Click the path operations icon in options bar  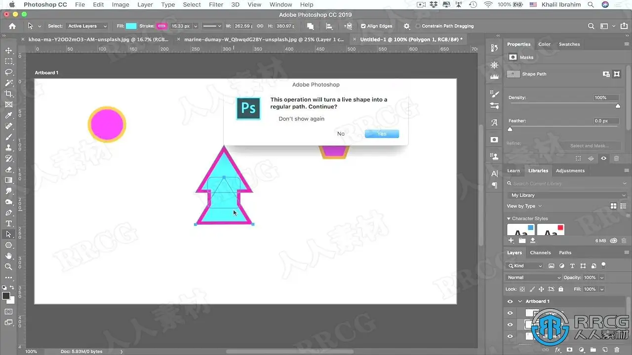point(310,26)
